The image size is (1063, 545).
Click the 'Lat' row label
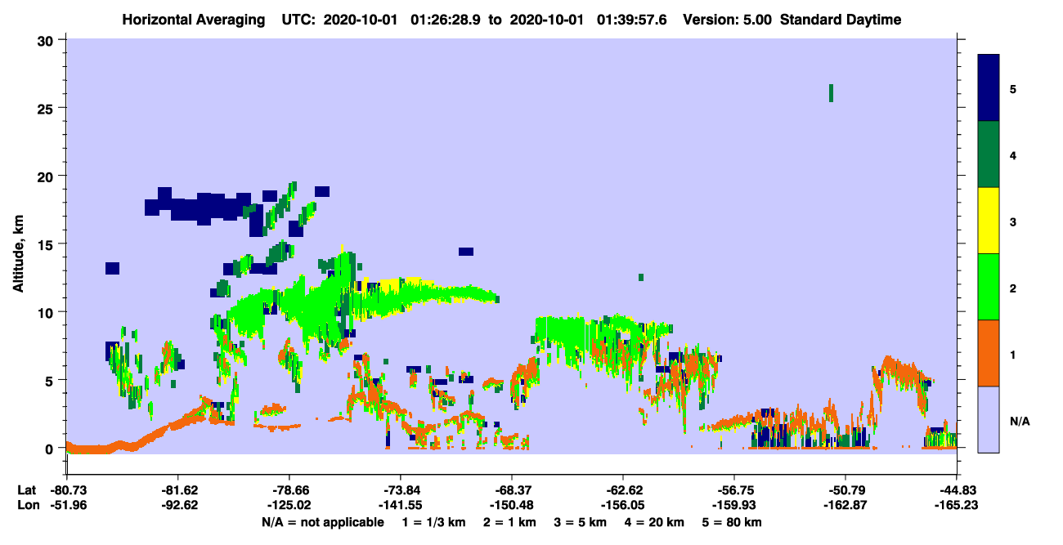(x=27, y=490)
